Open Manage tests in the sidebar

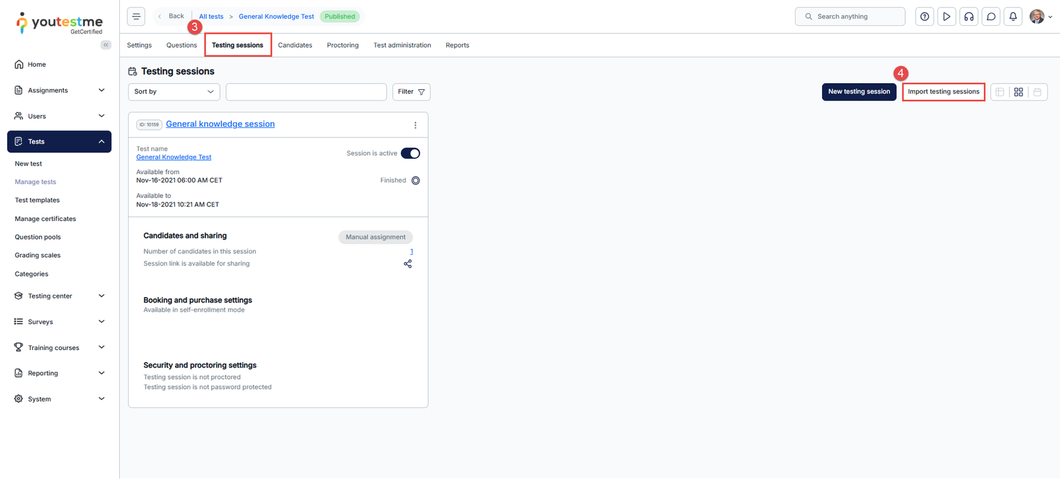click(x=36, y=183)
